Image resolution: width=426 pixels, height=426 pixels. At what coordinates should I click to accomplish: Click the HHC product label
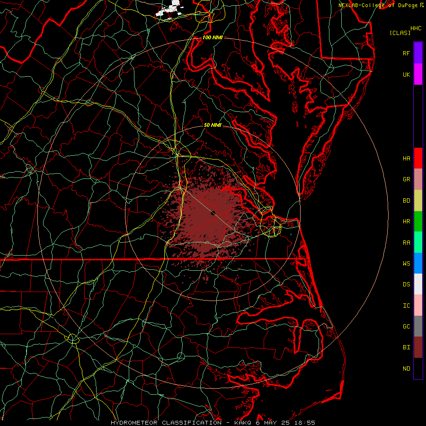416,28
